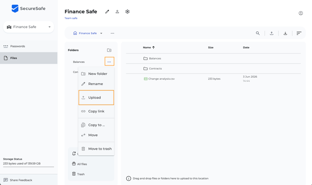Select Copy link in the menu
Image resolution: width=312 pixels, height=185 pixels.
[96, 111]
